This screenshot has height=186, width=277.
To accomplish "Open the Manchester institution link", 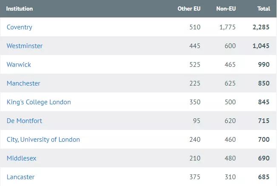I will [x=23, y=83].
